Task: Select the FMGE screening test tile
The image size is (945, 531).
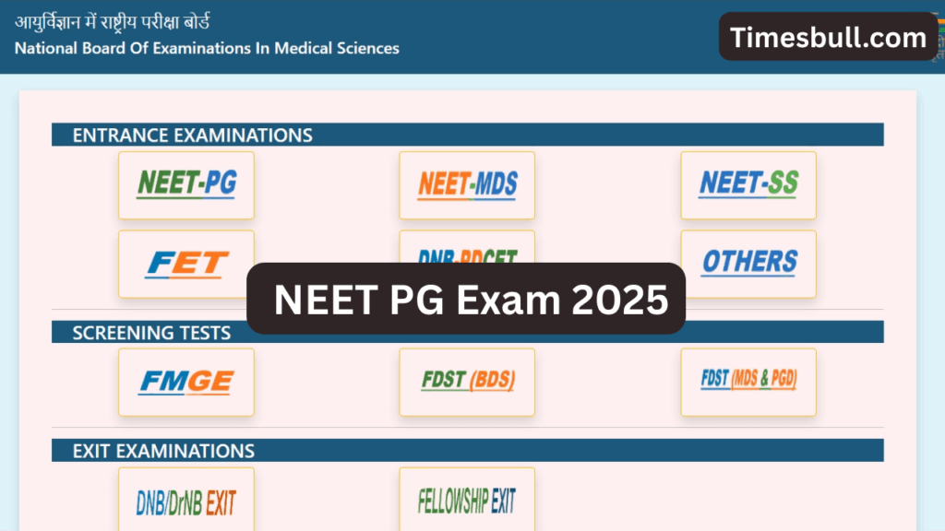Action: click(x=186, y=382)
